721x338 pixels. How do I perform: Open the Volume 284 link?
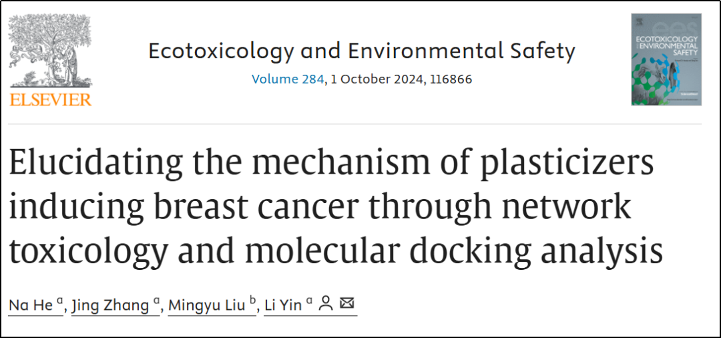point(288,79)
